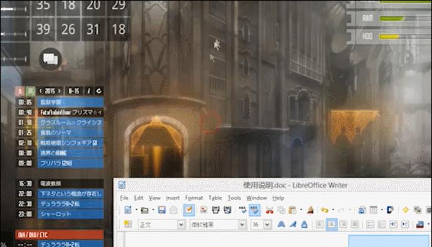The width and height of the screenshot is (432, 247).
Task: Open Page Preview icon
Action: click(227, 210)
